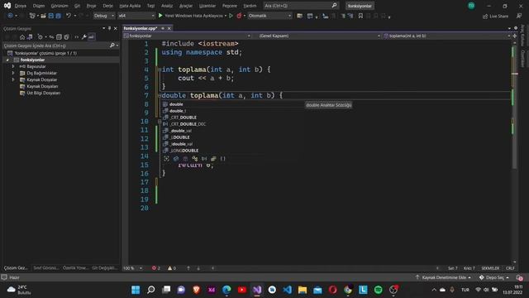Image resolution: width=529 pixels, height=298 pixels.
Task: Start debugging with the green play button
Action: click(x=160, y=16)
